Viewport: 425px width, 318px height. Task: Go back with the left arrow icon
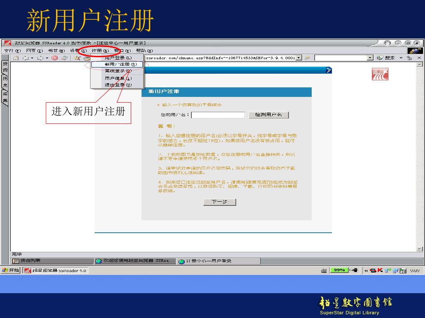25,58
